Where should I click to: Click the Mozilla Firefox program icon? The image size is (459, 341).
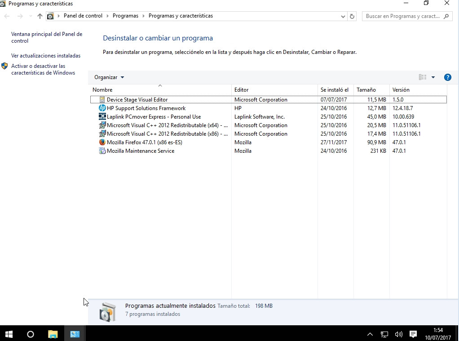(102, 142)
